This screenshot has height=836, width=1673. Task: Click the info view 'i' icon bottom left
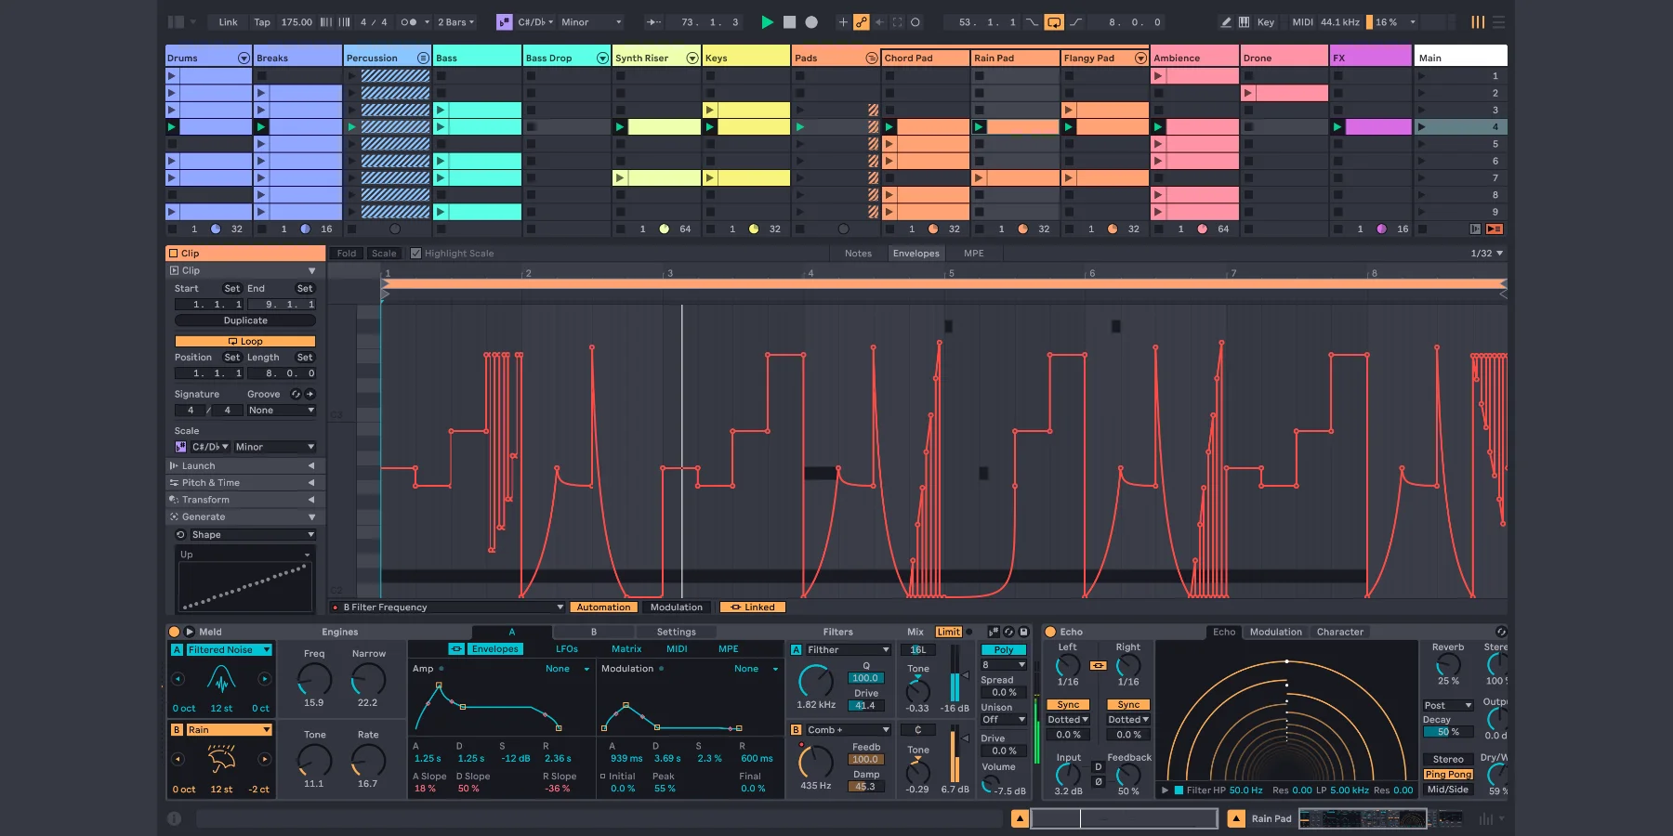[x=175, y=818]
